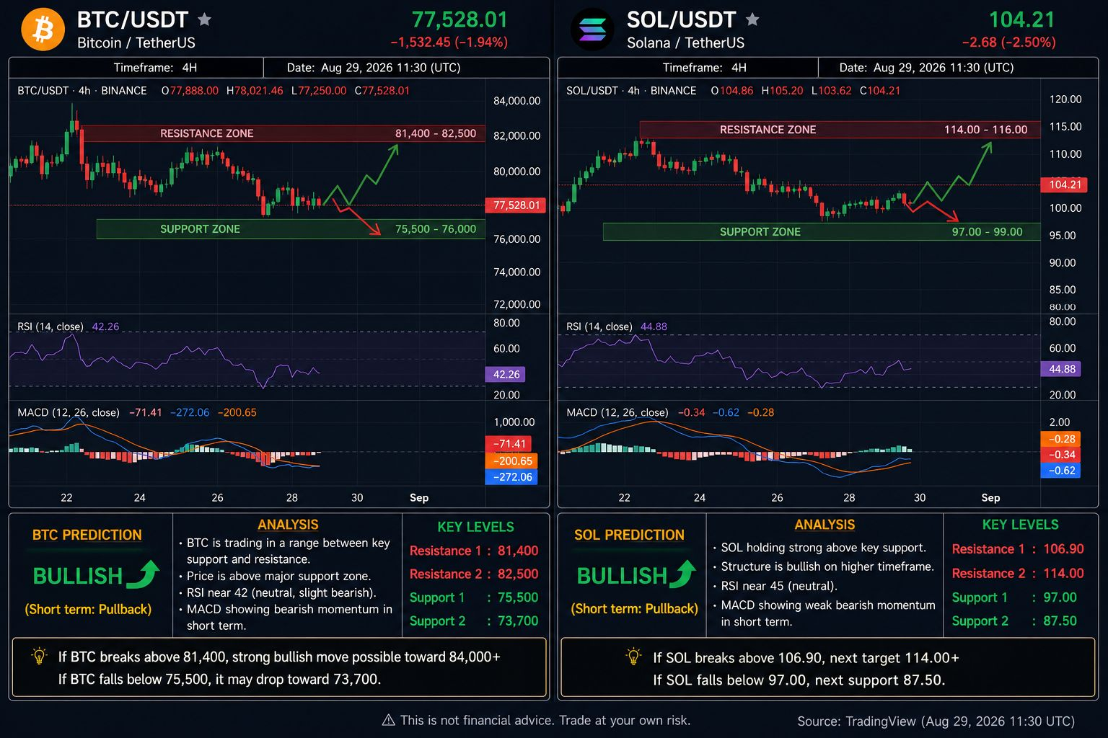Select Support 2 : 73,700 row
The image size is (1108, 738).
click(474, 621)
